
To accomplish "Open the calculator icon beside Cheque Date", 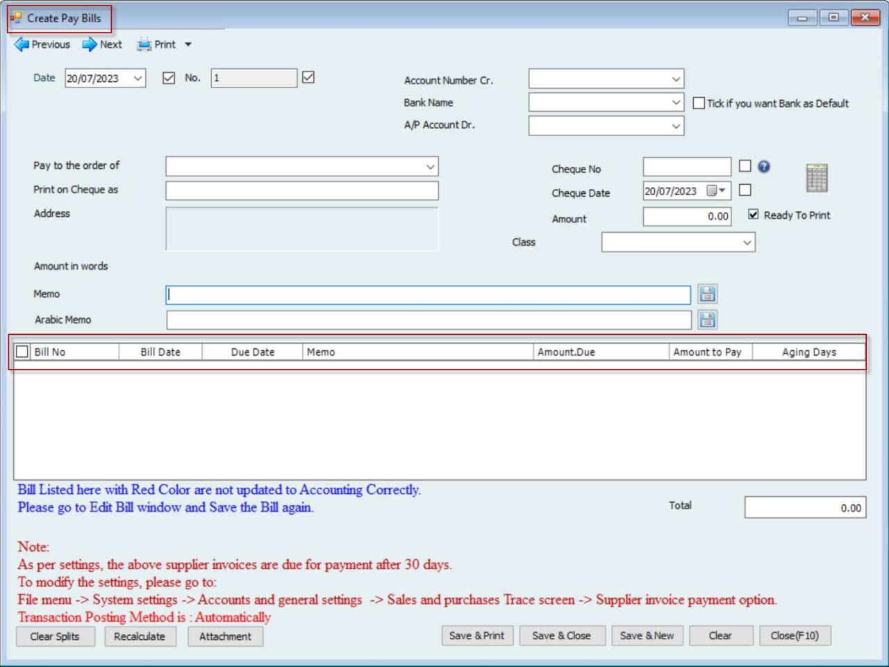I will point(816,178).
